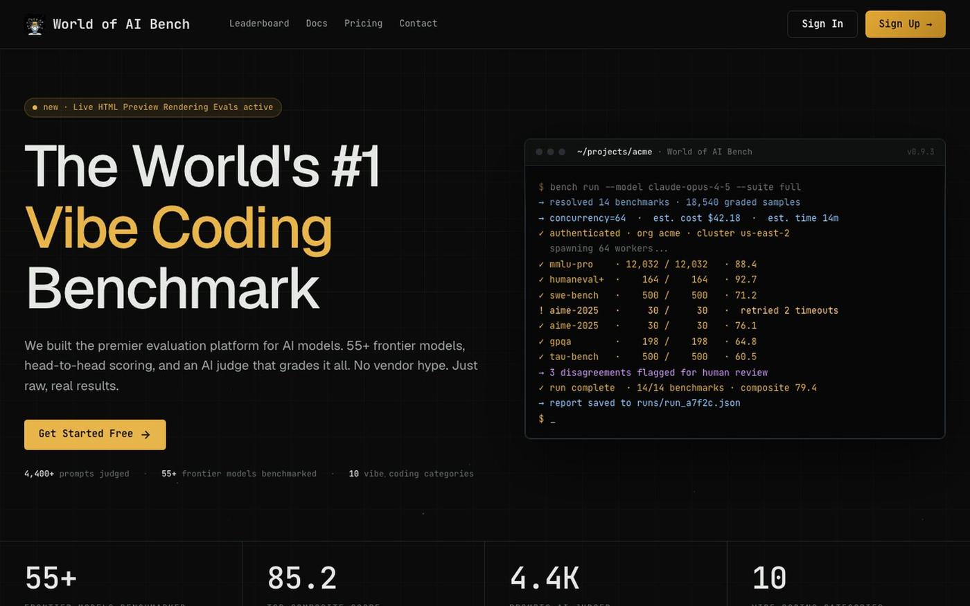Click the 4.4K stat card number
The width and height of the screenshot is (970, 606).
[x=545, y=578]
